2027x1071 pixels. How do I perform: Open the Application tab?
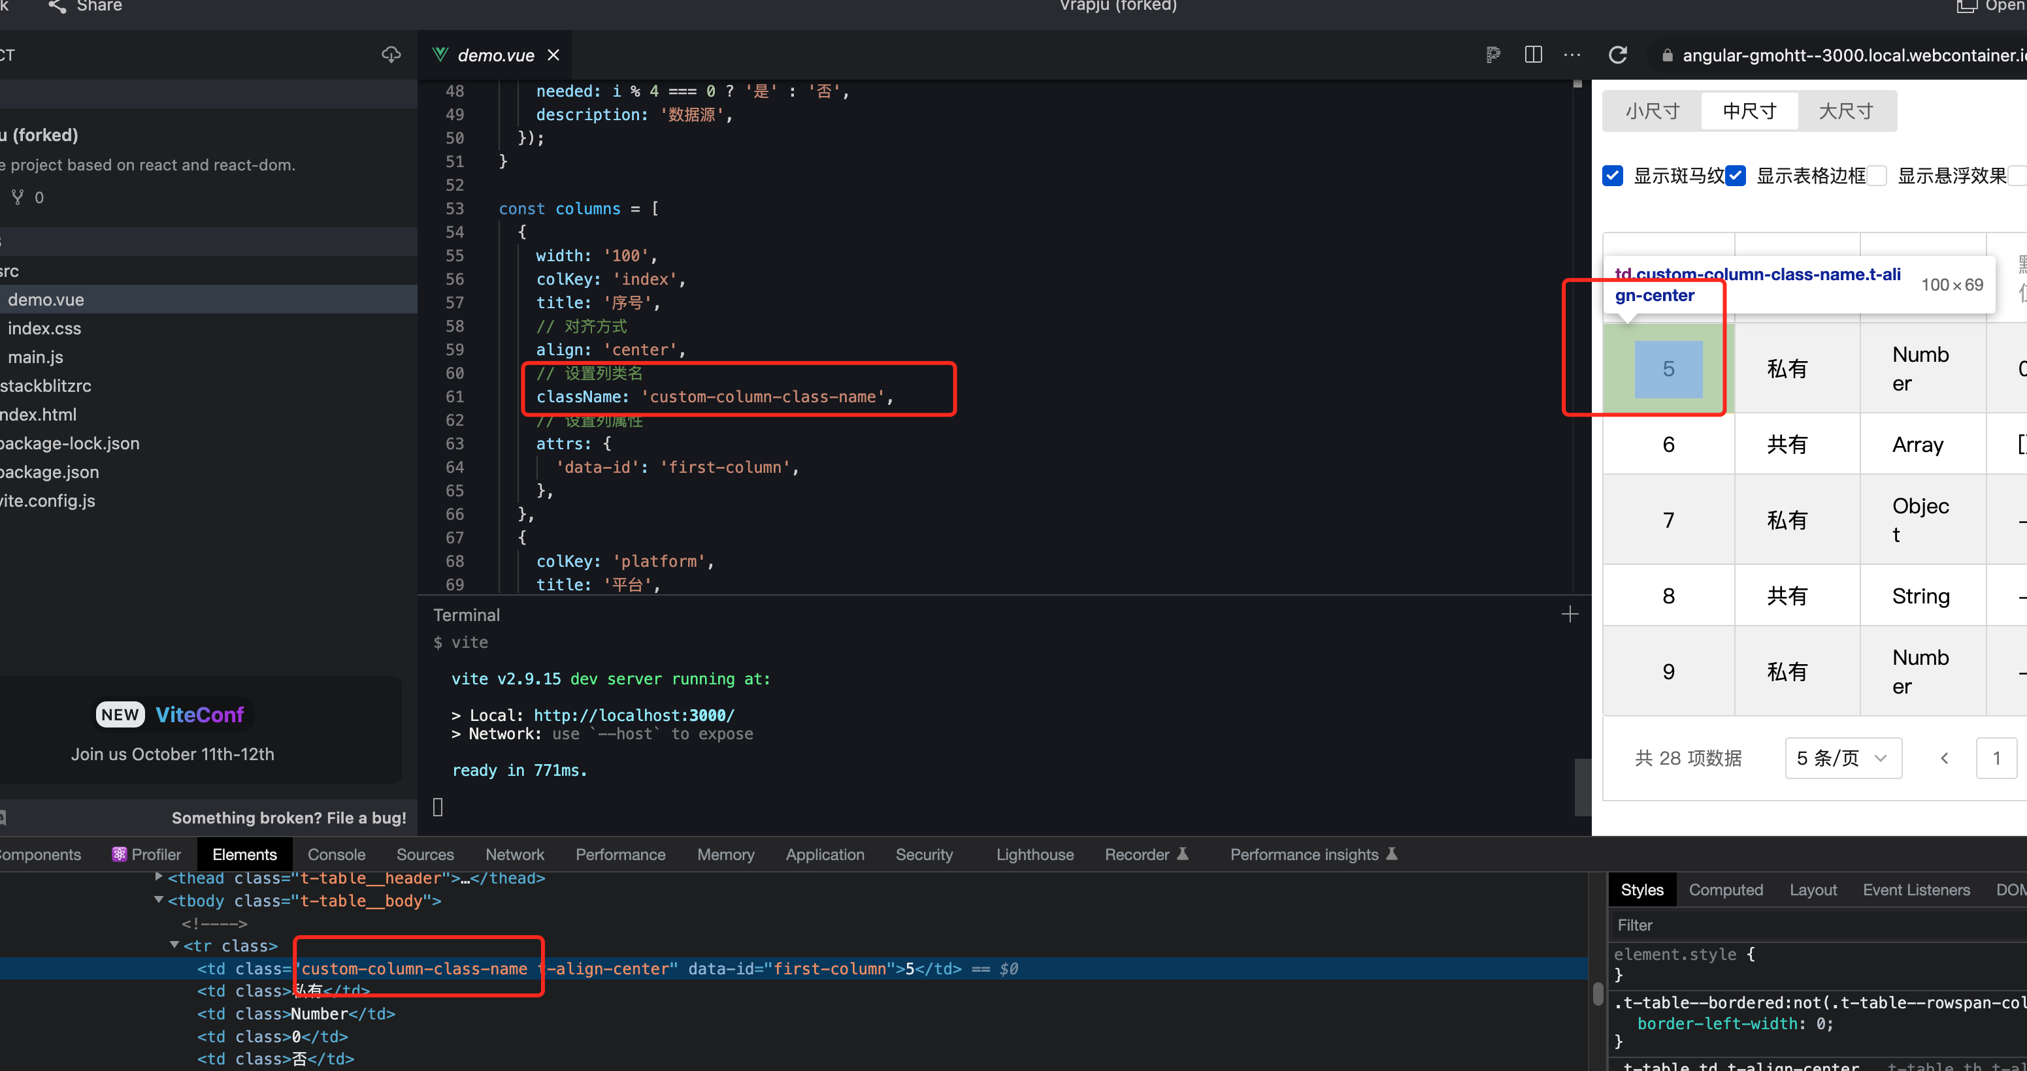tap(825, 854)
